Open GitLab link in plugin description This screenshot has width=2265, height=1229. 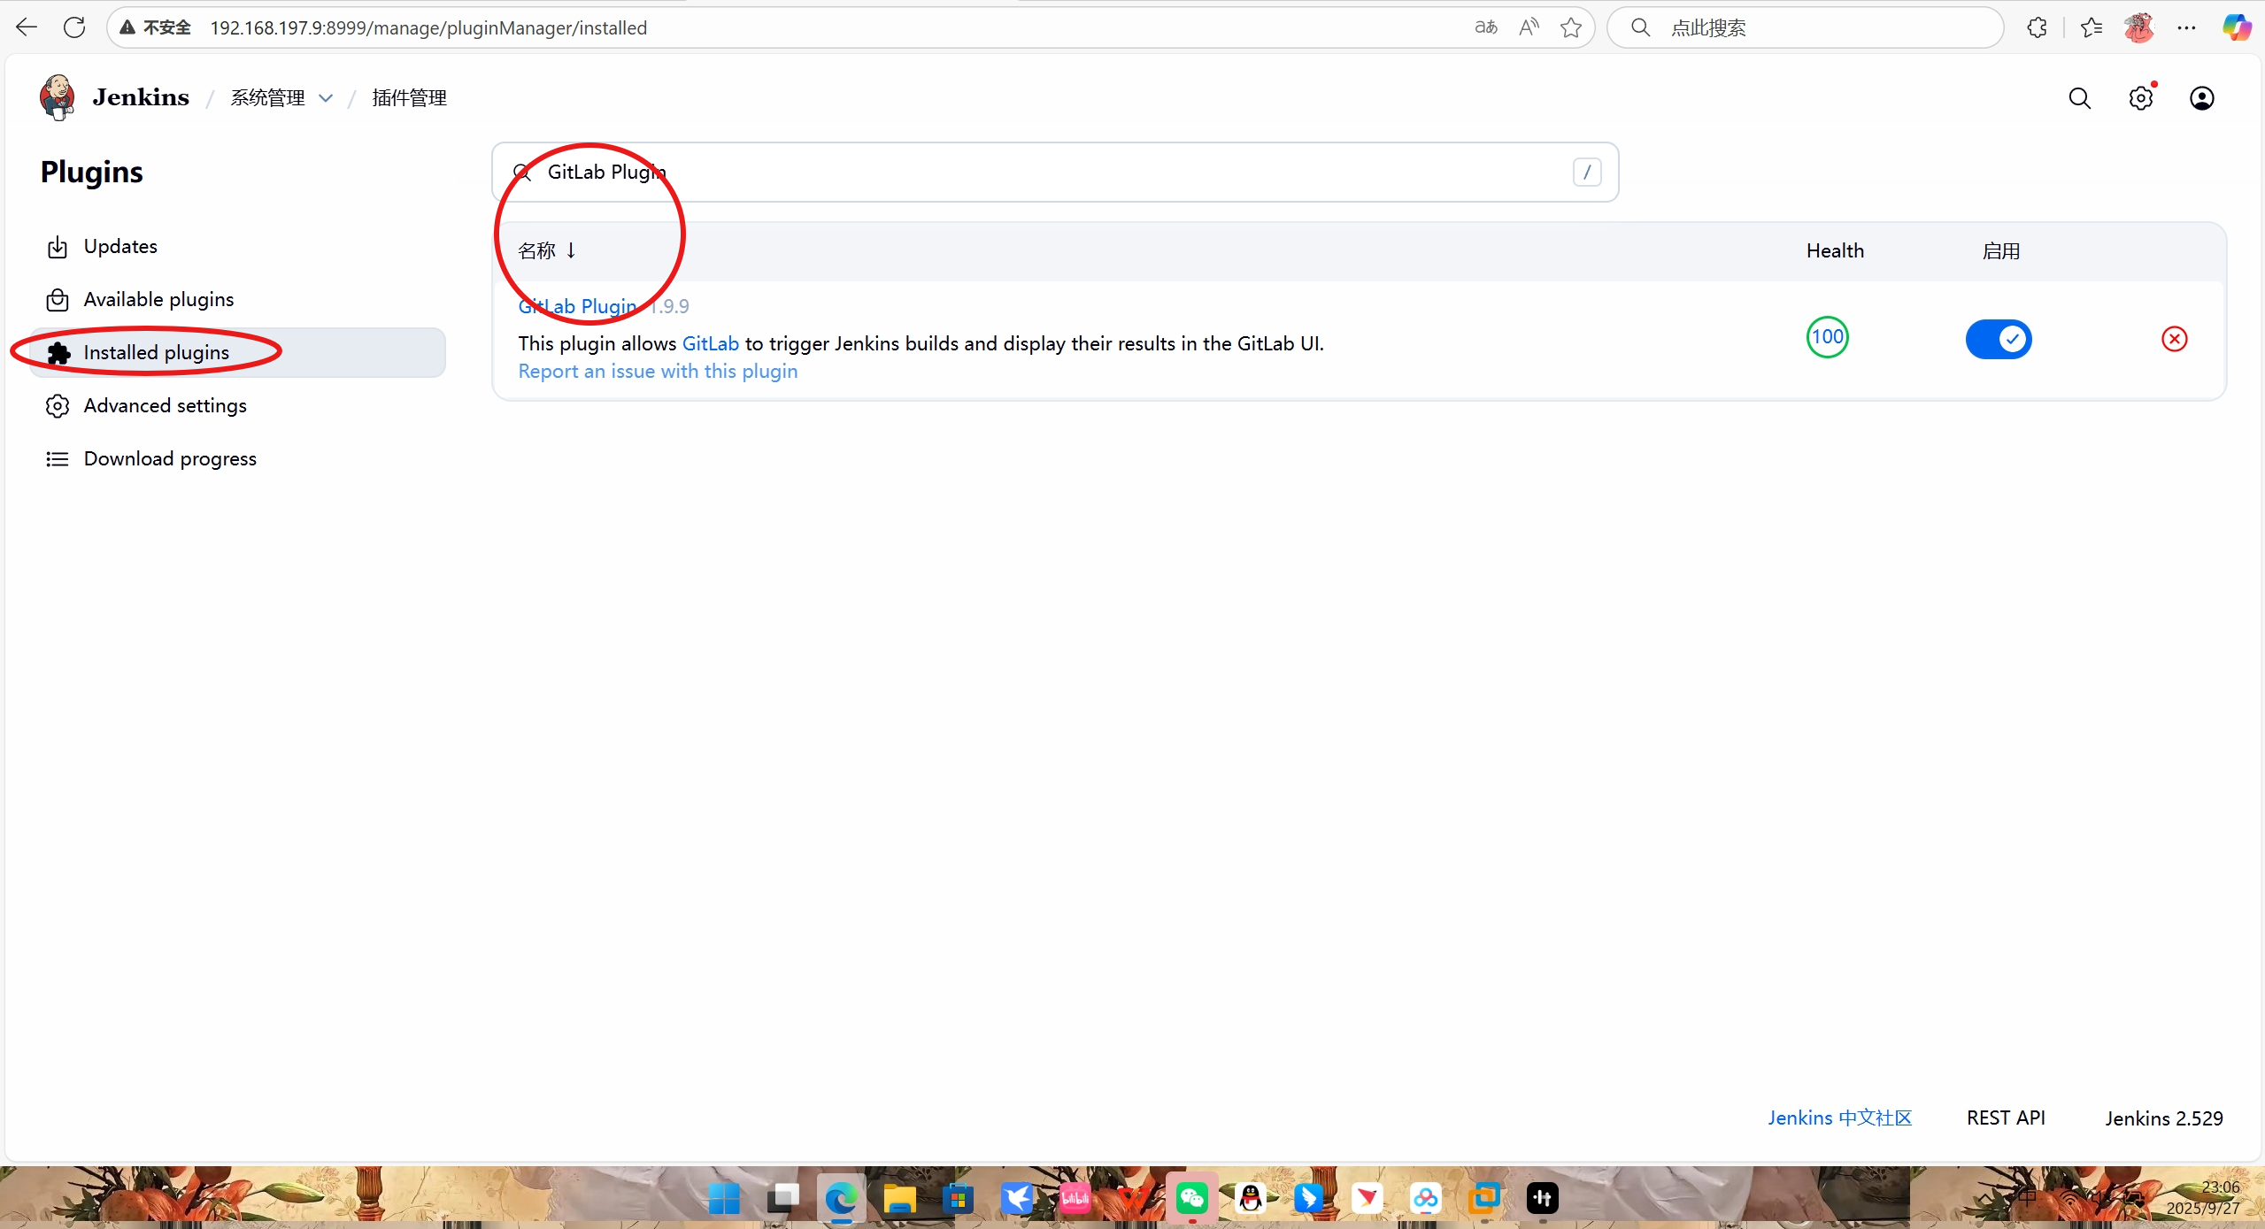(x=710, y=343)
